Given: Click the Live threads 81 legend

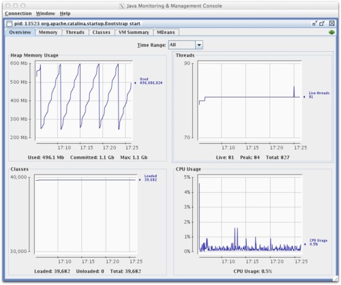Looking at the screenshot, I should [317, 95].
